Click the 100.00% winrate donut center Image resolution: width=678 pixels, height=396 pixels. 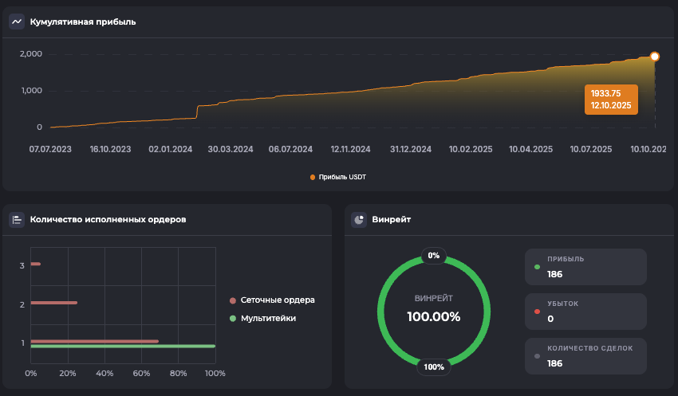pos(433,311)
